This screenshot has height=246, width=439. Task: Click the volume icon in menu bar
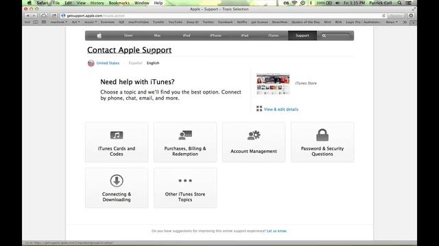coord(337,3)
